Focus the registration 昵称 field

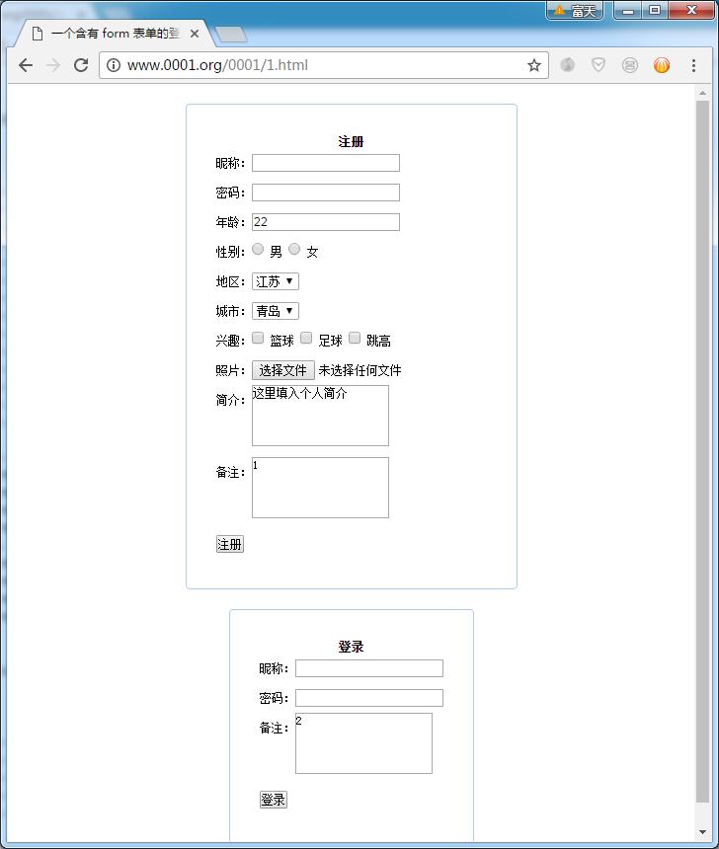[x=326, y=163]
